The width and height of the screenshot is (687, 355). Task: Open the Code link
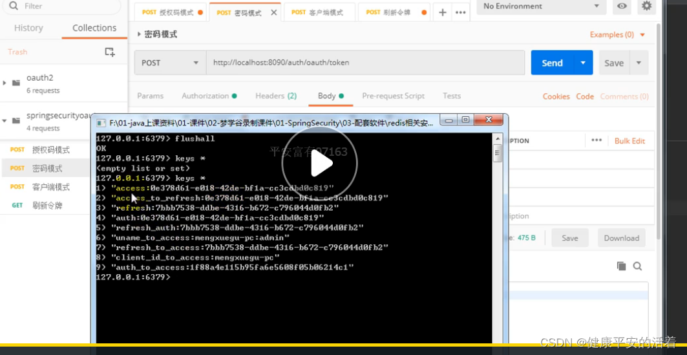(585, 96)
